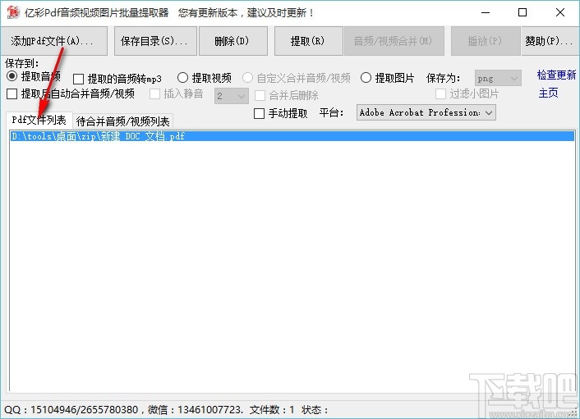Viewport: 580px width, 419px height.
Task: Click the 检查更新 link
Action: (x=556, y=75)
